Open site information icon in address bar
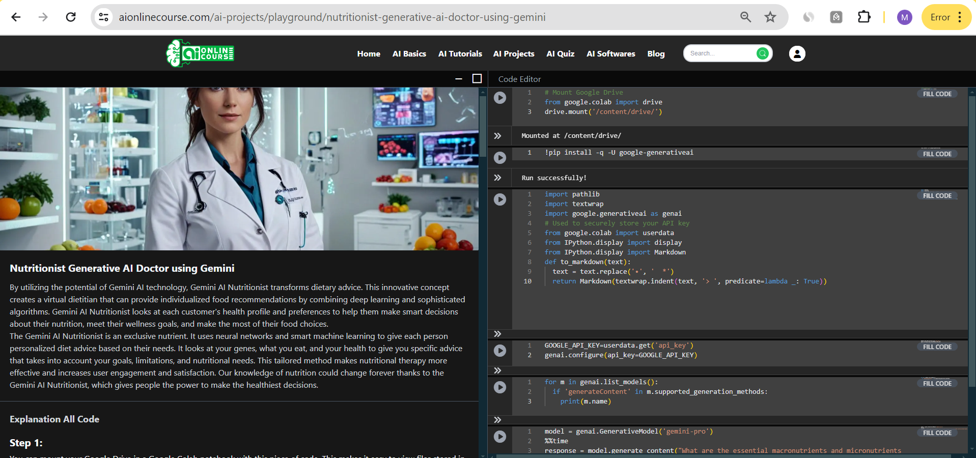This screenshot has width=976, height=458. (104, 17)
